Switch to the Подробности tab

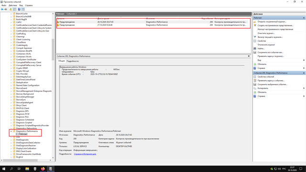point(73,61)
